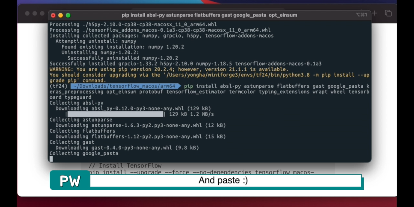
Task: Click 'Downloading absl_py-0.12.0-py3-none-any.whl (129 kB)' line
Action: (x=133, y=108)
